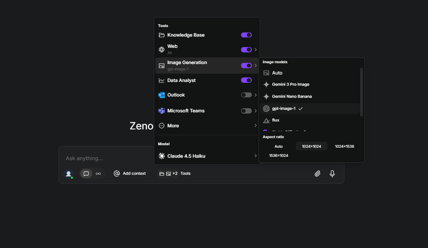Click the 'gpt-image-1' subtitle under Image Generation
The width and height of the screenshot is (428, 248).
pos(178,69)
